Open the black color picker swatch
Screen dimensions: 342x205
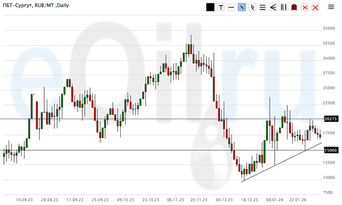tap(210, 7)
